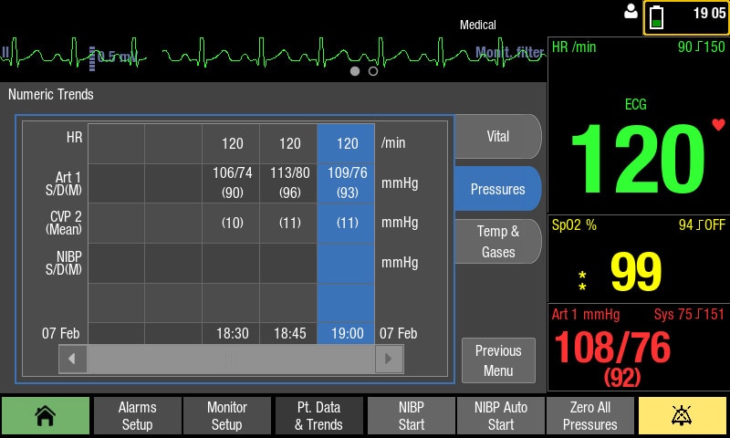Click the trends horizontal scrollbar track
The image size is (730, 438).
[x=231, y=359]
